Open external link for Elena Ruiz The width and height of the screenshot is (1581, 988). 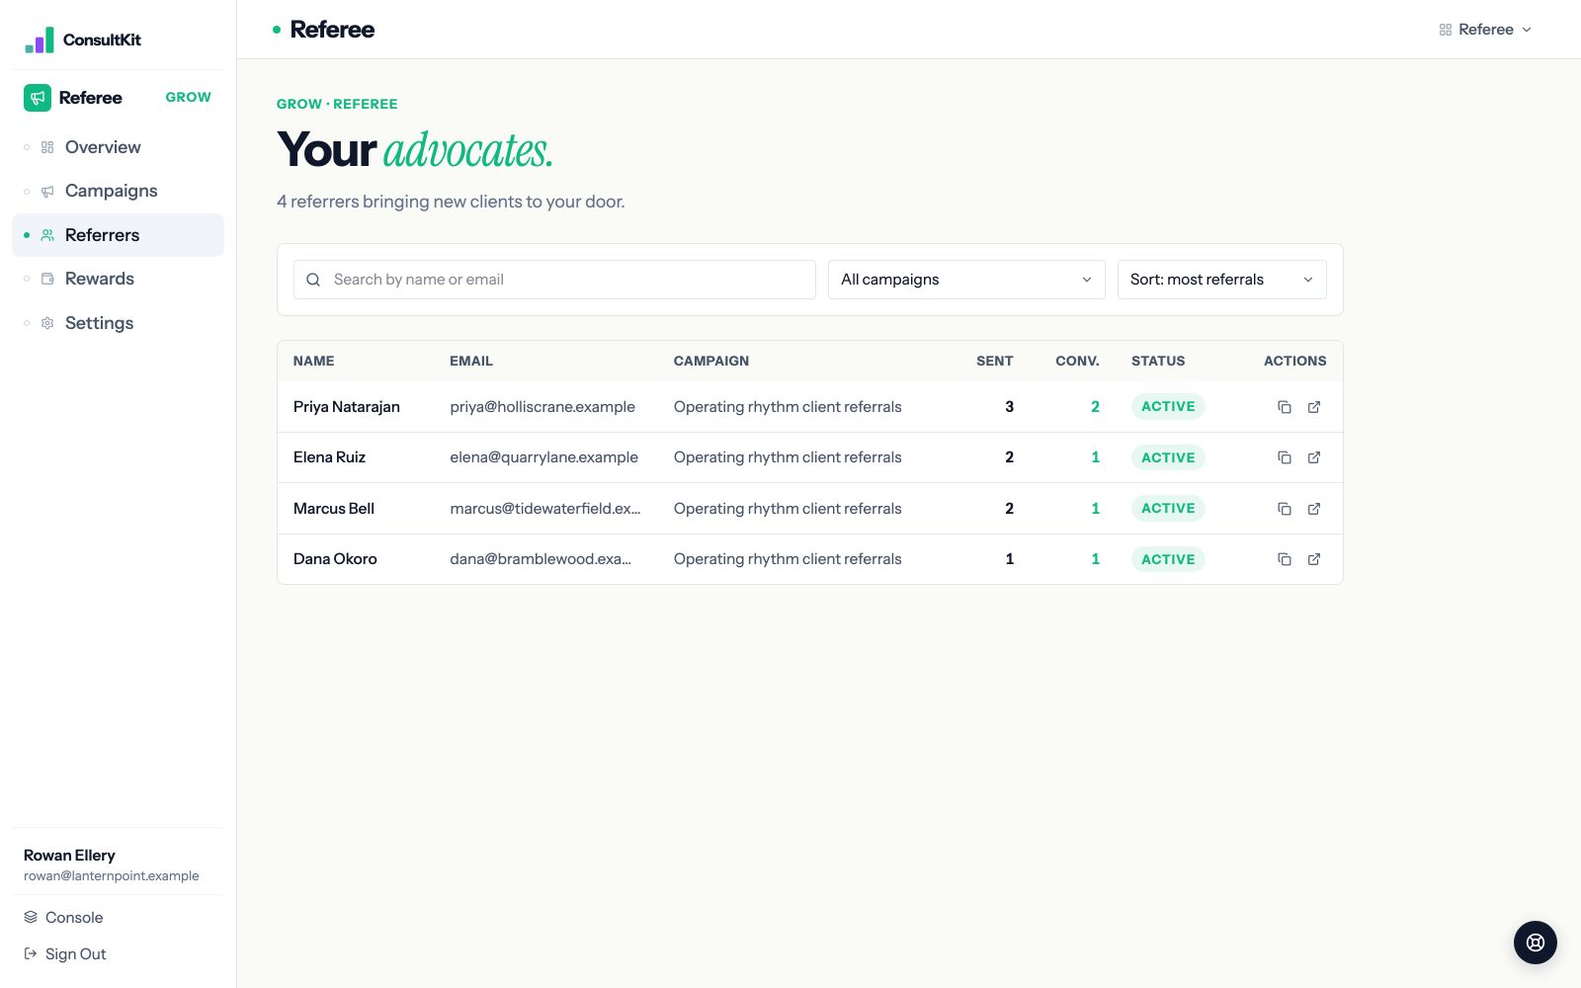tap(1314, 457)
